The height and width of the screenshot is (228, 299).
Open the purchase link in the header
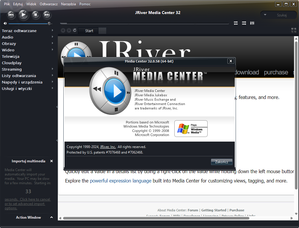click(276, 72)
